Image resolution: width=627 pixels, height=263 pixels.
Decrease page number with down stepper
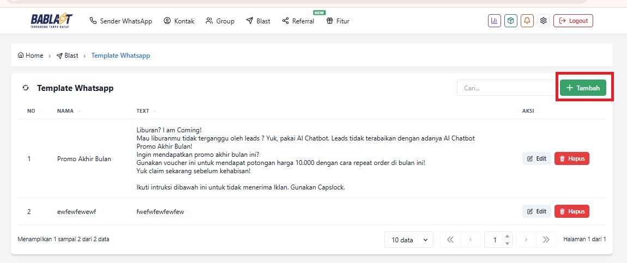(x=507, y=243)
